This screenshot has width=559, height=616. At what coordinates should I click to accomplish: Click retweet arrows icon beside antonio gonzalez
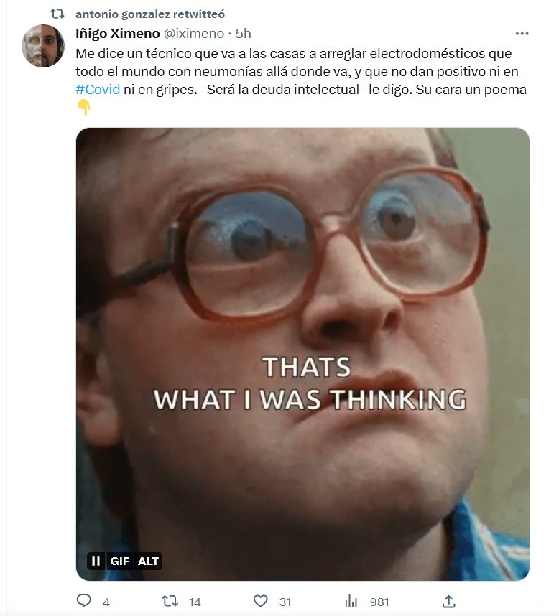(x=57, y=14)
